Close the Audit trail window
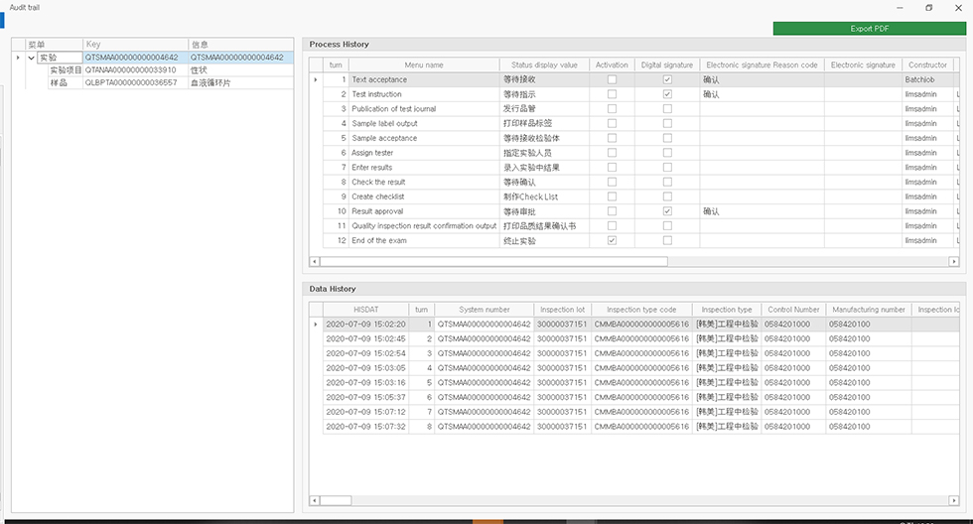The image size is (973, 524). pos(960,7)
